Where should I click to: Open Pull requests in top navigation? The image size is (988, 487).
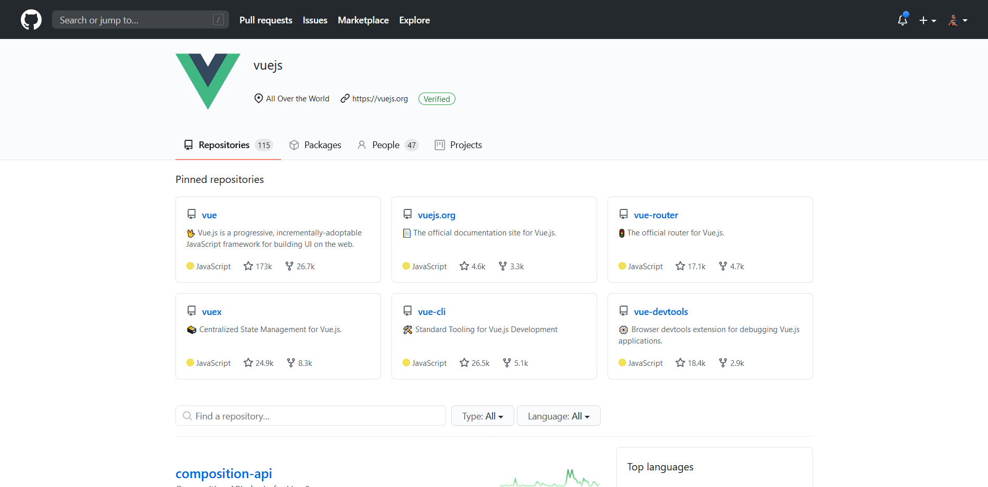pos(266,20)
